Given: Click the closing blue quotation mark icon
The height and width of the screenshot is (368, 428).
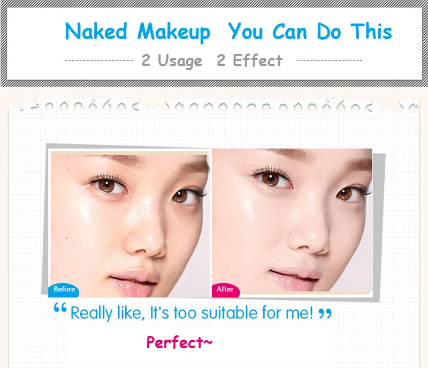Looking at the screenshot, I should click(325, 313).
